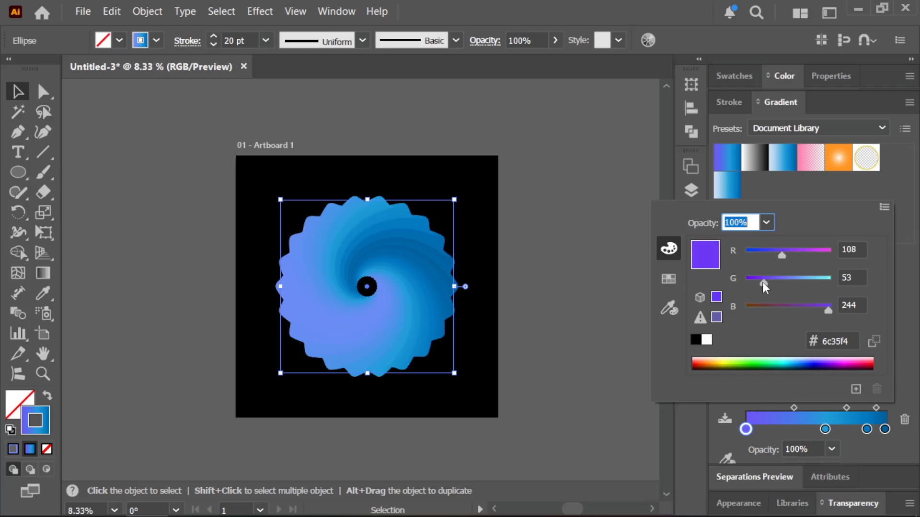Click the Home icon

pos(42,12)
